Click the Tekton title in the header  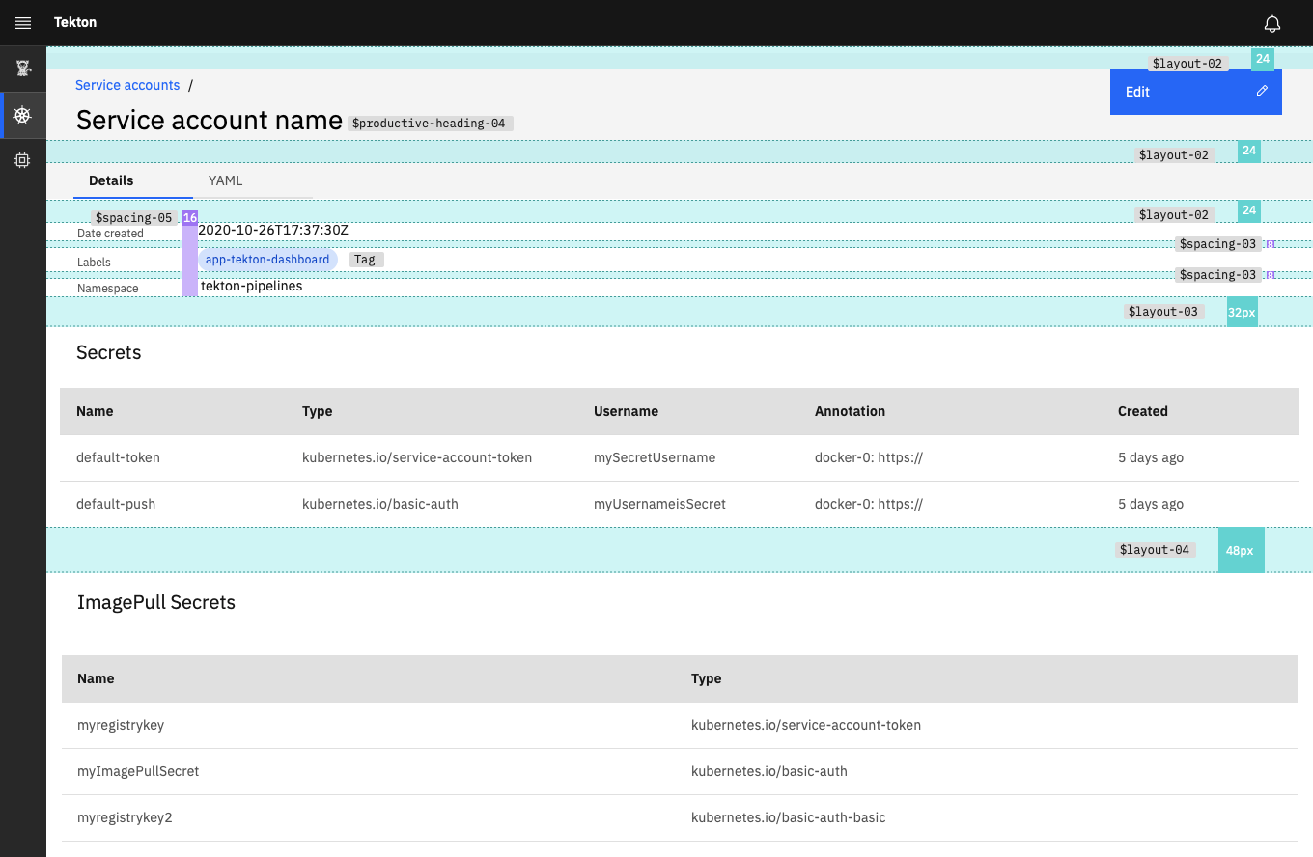click(x=74, y=22)
